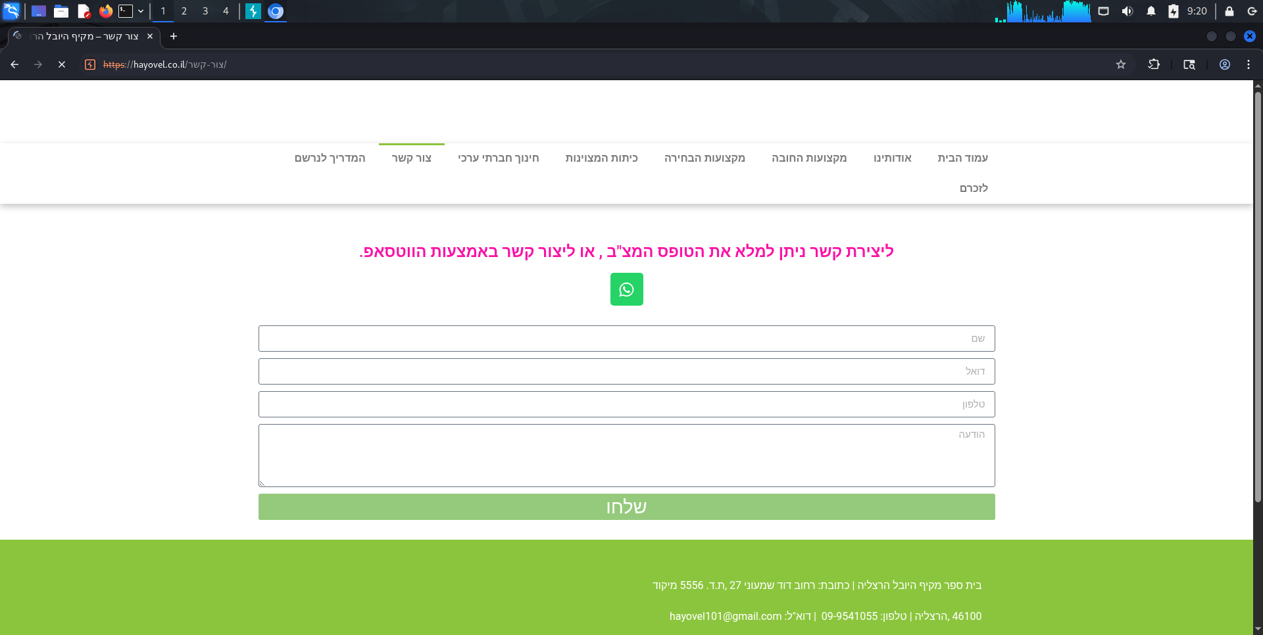Click the שם name input field
This screenshot has height=635, width=1263.
pyautogui.click(x=627, y=339)
